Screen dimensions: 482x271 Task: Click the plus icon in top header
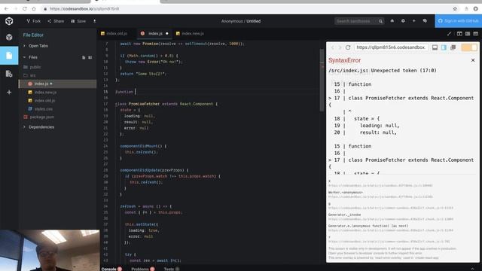(414, 21)
